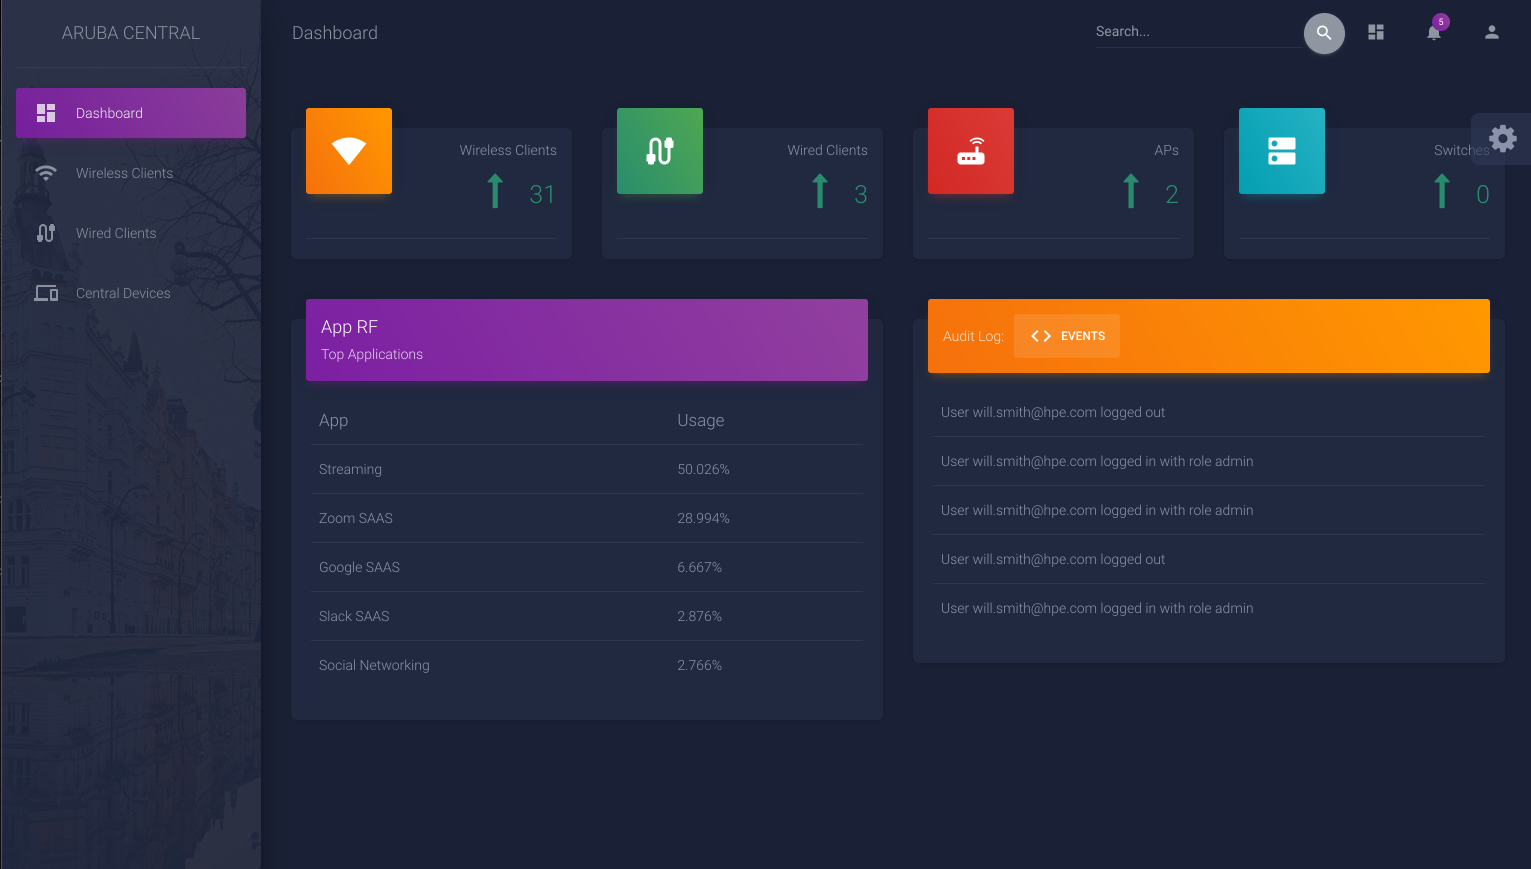The image size is (1531, 869).
Task: Open the settings gear on the right edge
Action: pyautogui.click(x=1503, y=138)
